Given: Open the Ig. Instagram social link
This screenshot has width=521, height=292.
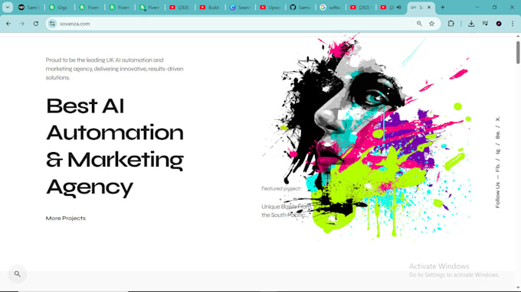Looking at the screenshot, I should [497, 151].
